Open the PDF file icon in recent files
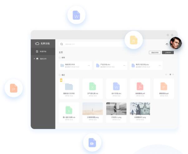Viewport: 188px width, 154px height. (x=140, y=86)
